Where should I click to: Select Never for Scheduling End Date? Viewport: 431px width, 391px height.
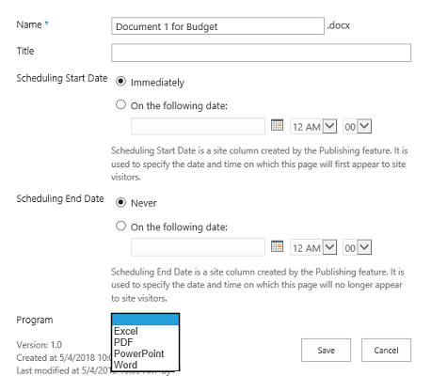point(120,203)
